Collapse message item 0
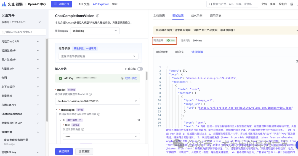298x156 pixels. click(60, 120)
